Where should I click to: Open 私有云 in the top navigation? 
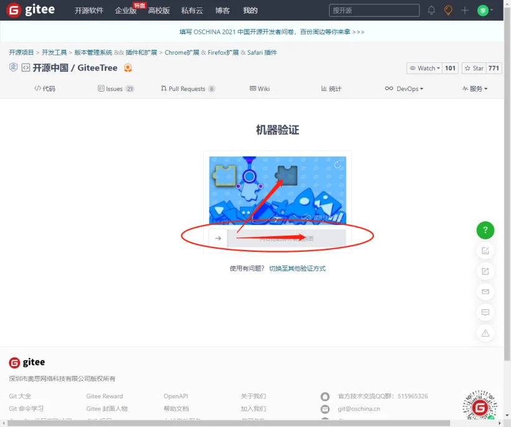coord(192,11)
